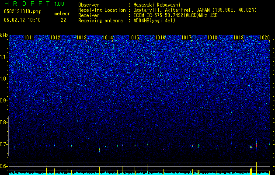The width and height of the screenshot is (275, 175).
Task: Click the red-green echo blob below 1014
Action: 99,150
